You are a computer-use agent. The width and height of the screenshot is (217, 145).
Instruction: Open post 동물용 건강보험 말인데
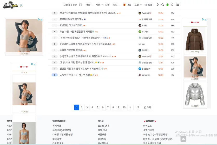click(71, 50)
